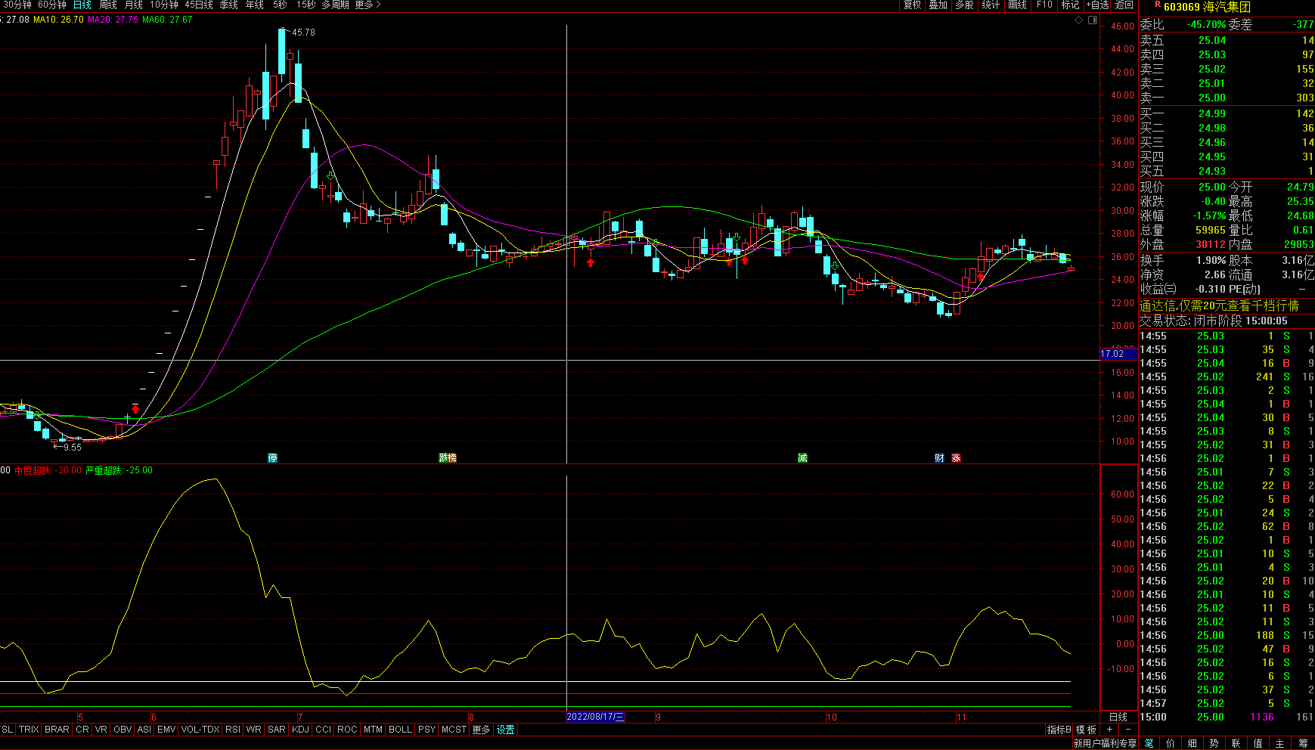The width and height of the screenshot is (1315, 750).
Task: Click the − zoom-out button
Action: (x=1127, y=730)
